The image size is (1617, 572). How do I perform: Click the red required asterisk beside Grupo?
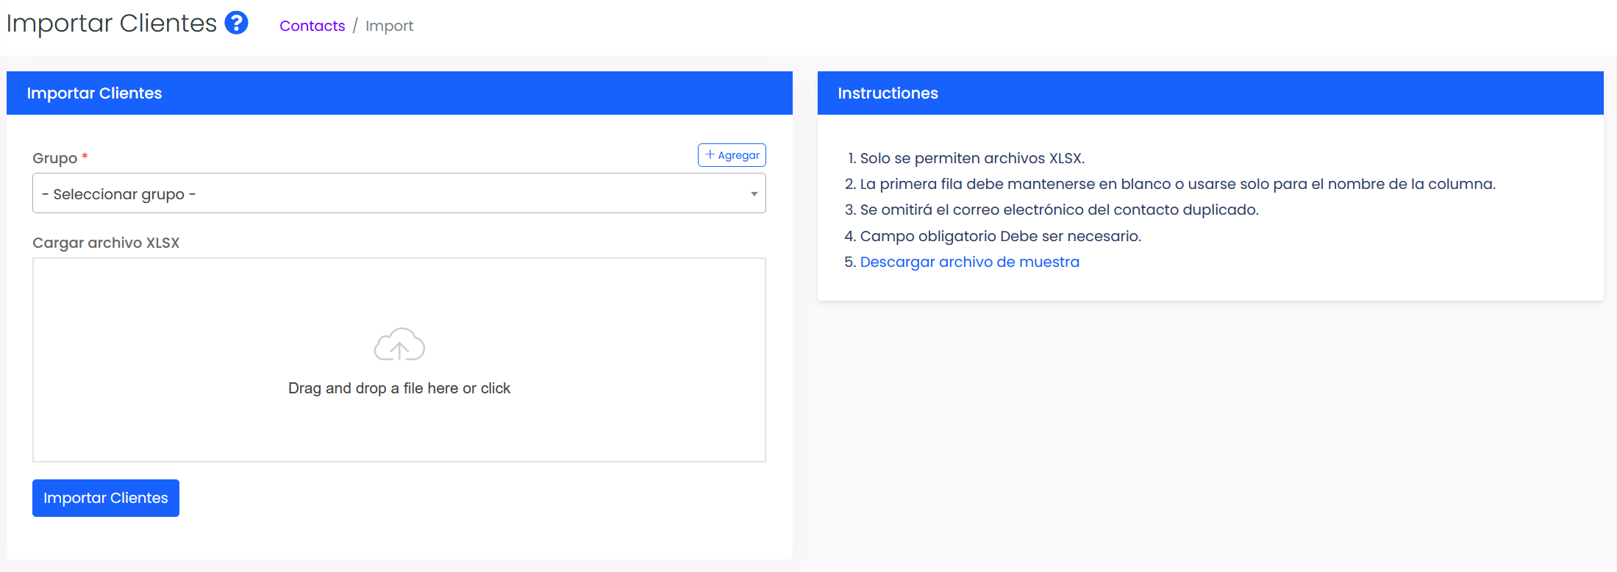coord(85,157)
